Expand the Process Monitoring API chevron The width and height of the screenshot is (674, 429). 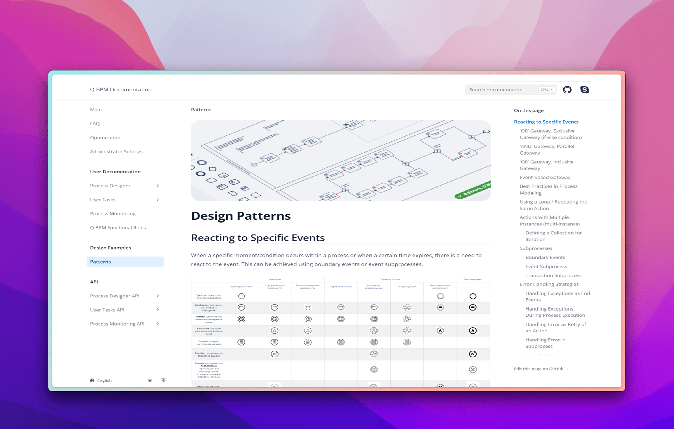[158, 324]
